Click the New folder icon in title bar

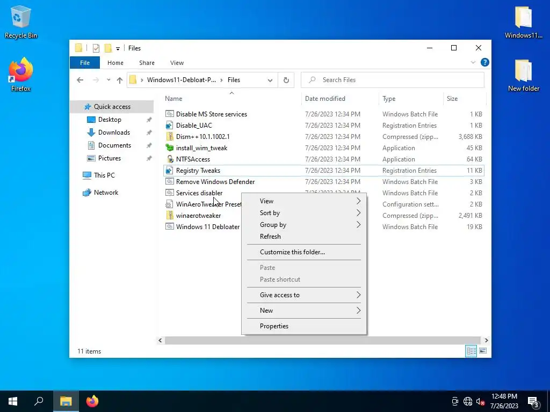(x=108, y=48)
